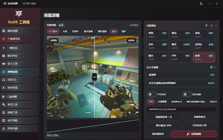Image resolution: width=223 pixels, height=140 pixels.
Task: Click the deltaforce,cs2,valorant input field
Action: pos(182,109)
